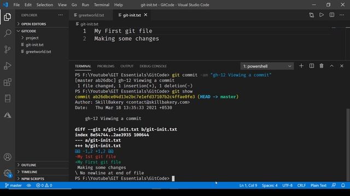
Task: Open the Help menu
Action: click(118, 5)
